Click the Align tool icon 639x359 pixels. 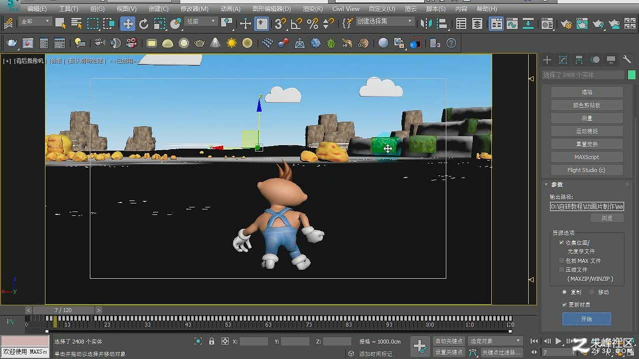point(442,23)
